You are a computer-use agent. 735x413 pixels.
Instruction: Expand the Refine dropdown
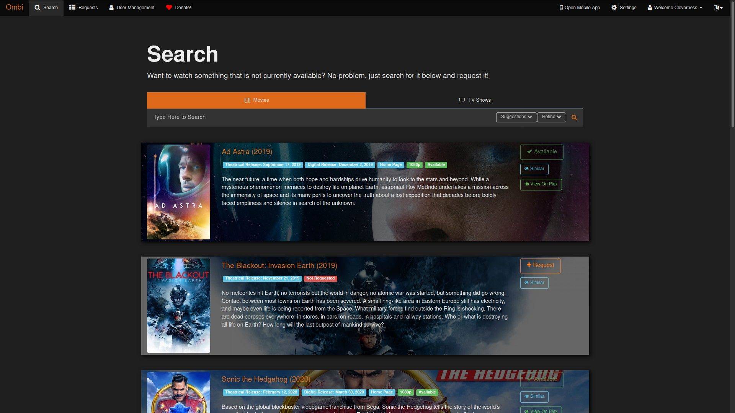click(x=551, y=117)
